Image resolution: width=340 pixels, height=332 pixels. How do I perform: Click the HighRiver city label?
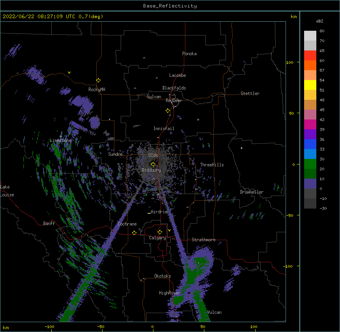coord(170,293)
